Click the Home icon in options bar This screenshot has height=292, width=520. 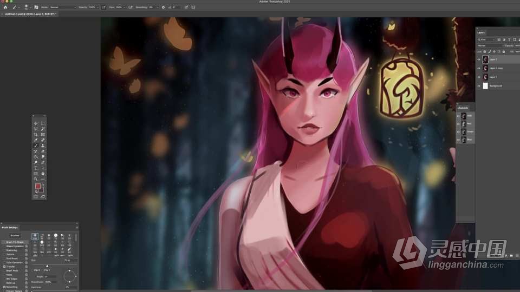[x=5, y=7]
